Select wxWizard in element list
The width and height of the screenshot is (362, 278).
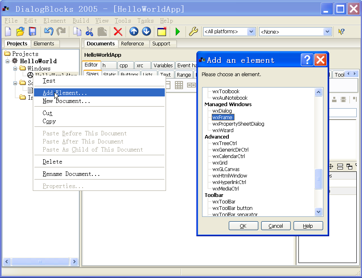point(223,130)
